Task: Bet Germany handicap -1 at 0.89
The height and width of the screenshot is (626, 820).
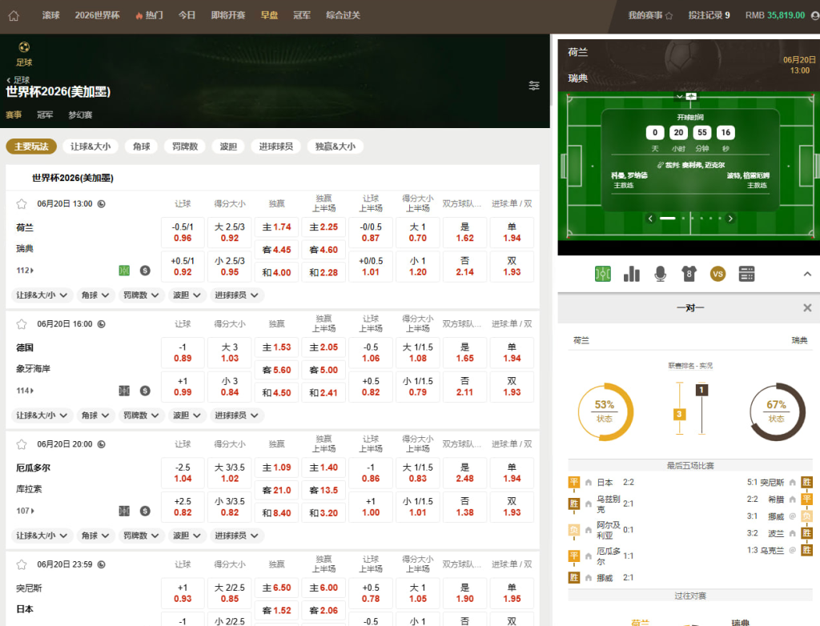Action: pyautogui.click(x=183, y=353)
